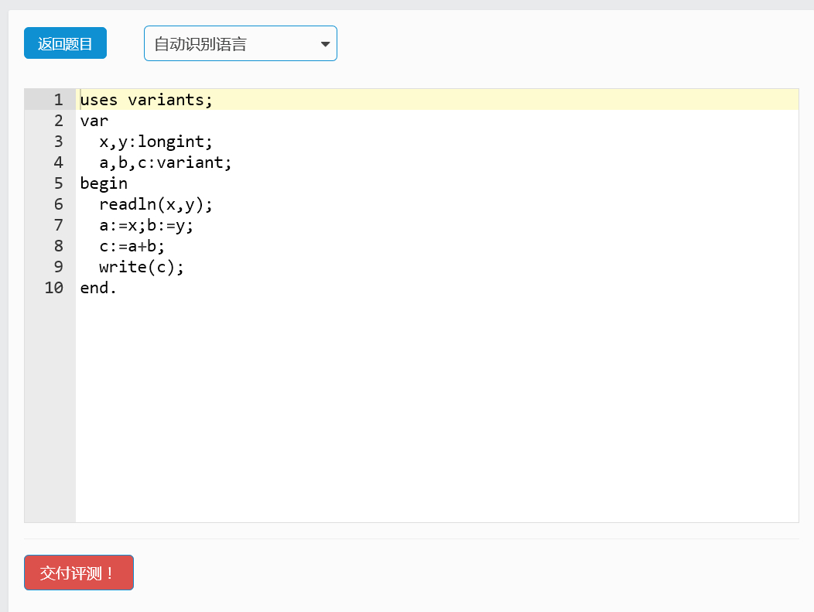
Task: Place cursor on "write(c);" statement
Action: point(142,267)
